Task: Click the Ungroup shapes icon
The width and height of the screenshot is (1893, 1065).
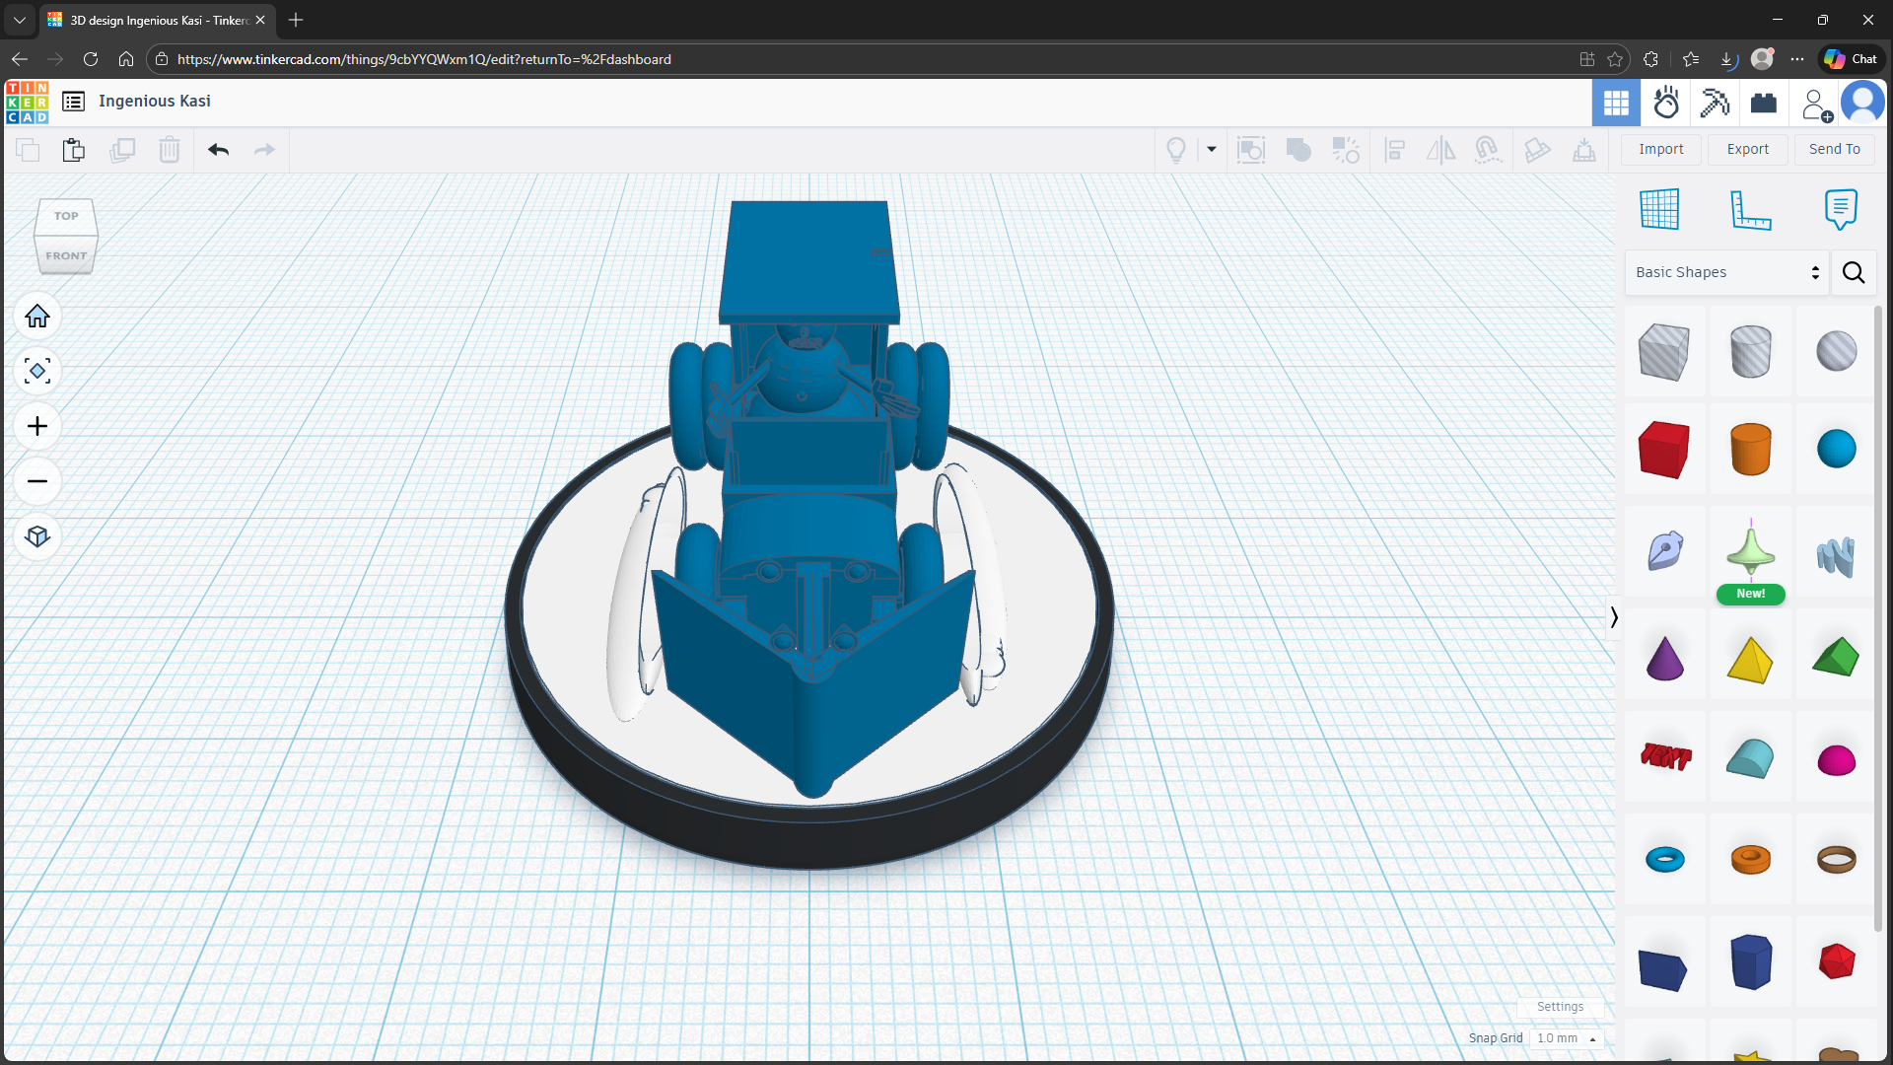Action: [x=1346, y=150]
